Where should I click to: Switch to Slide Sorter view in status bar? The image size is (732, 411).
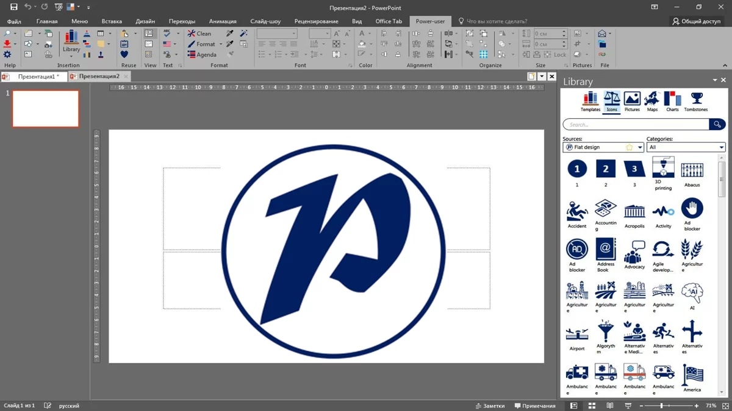coord(592,406)
